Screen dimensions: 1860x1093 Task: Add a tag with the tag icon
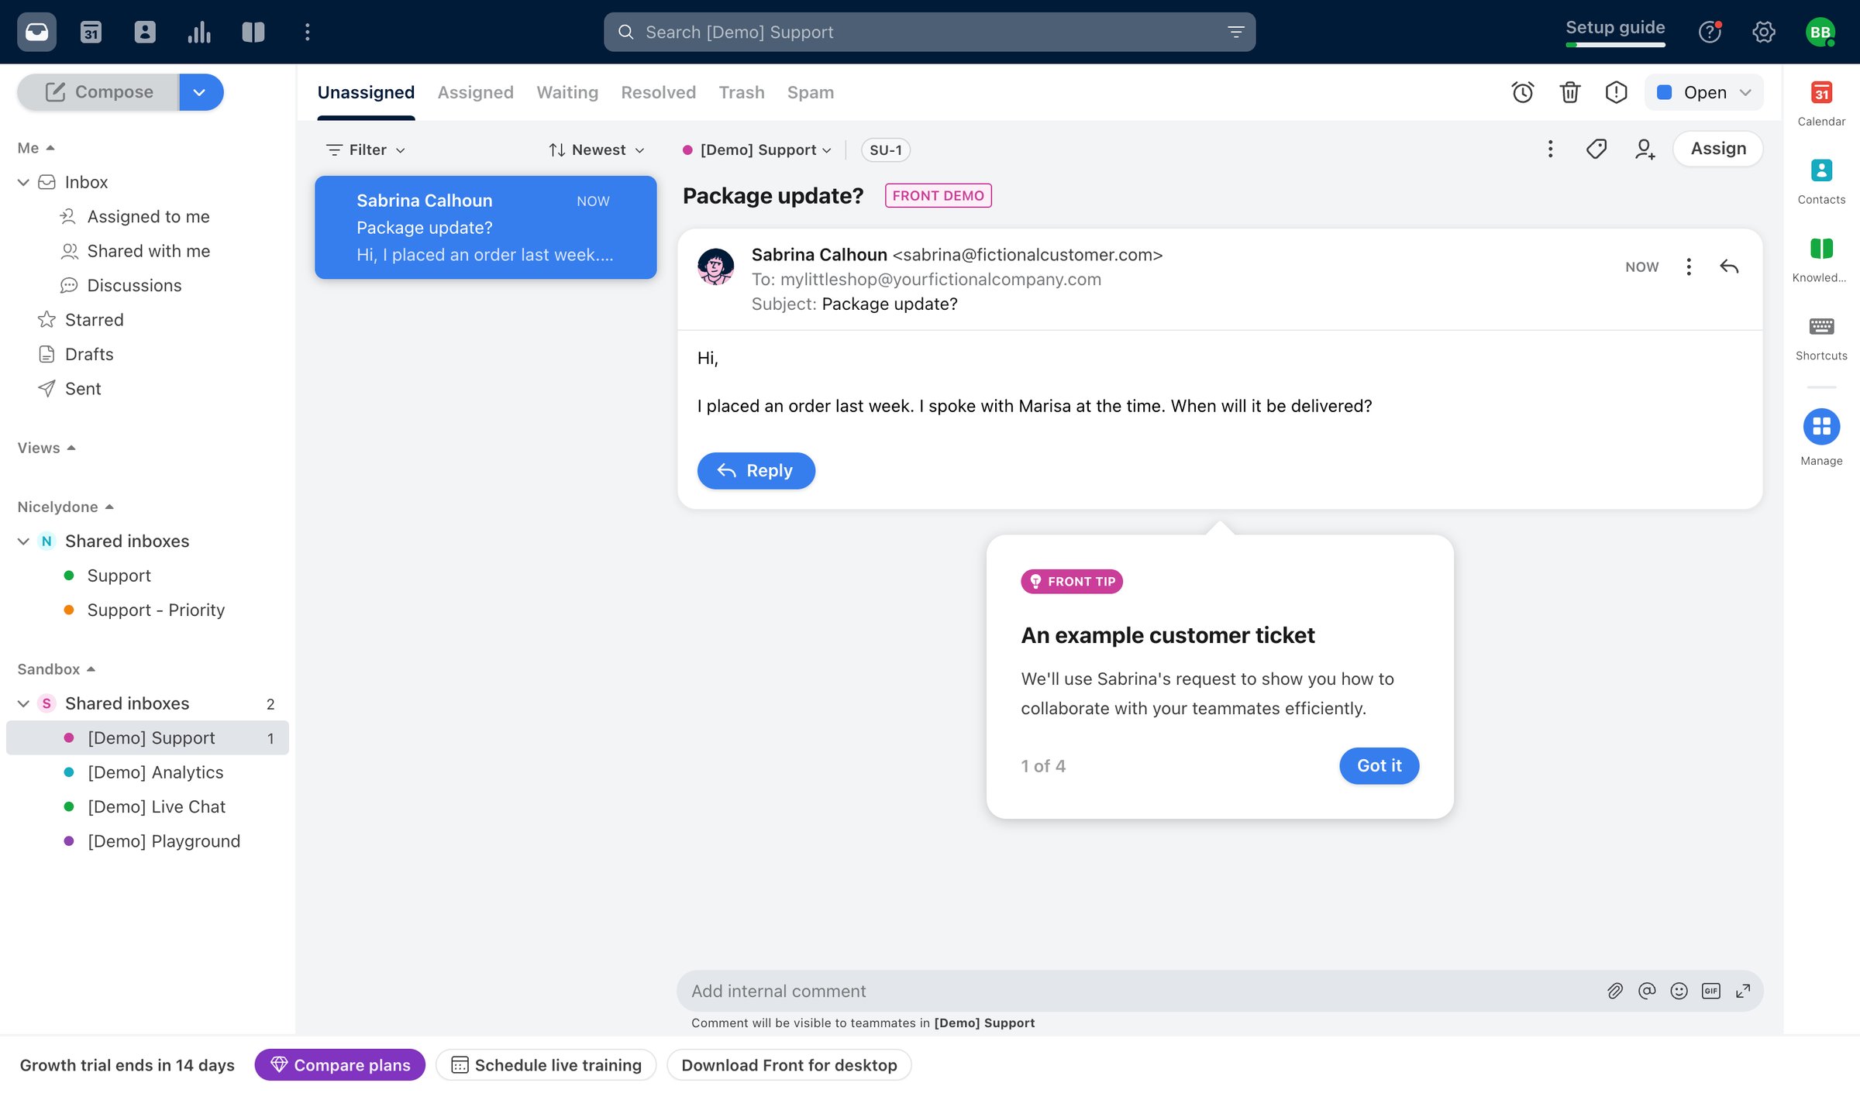click(1596, 149)
